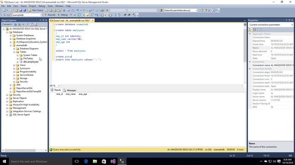Viewport: 295px width, 165px height.
Task: Open the Current connection parameters dropdown
Action: point(292,25)
